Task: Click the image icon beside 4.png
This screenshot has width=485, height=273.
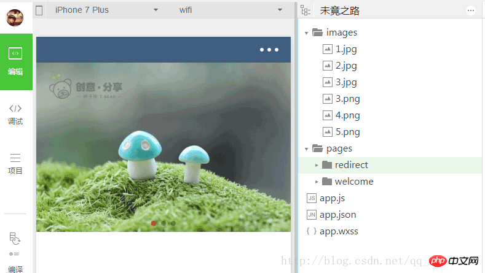Action: 327,115
